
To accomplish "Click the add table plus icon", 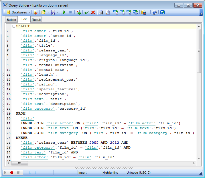I will 78,12.
